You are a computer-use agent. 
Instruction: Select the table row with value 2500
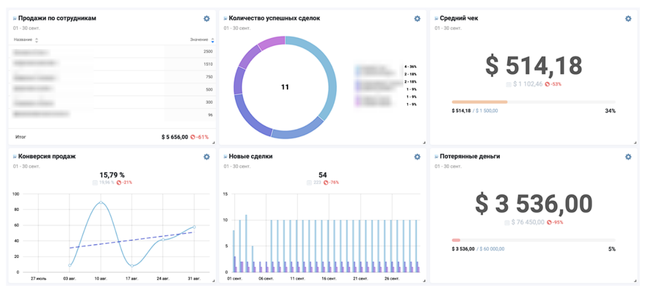(x=113, y=52)
